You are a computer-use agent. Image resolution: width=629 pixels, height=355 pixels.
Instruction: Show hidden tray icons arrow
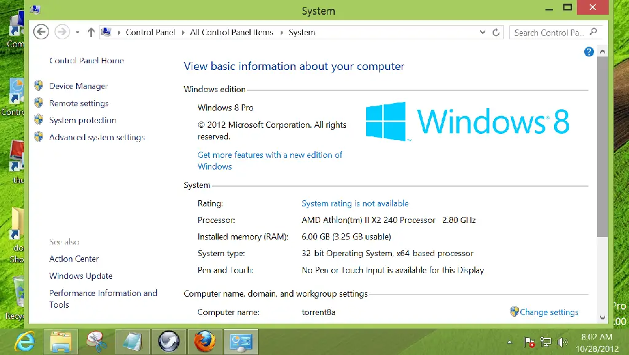509,343
